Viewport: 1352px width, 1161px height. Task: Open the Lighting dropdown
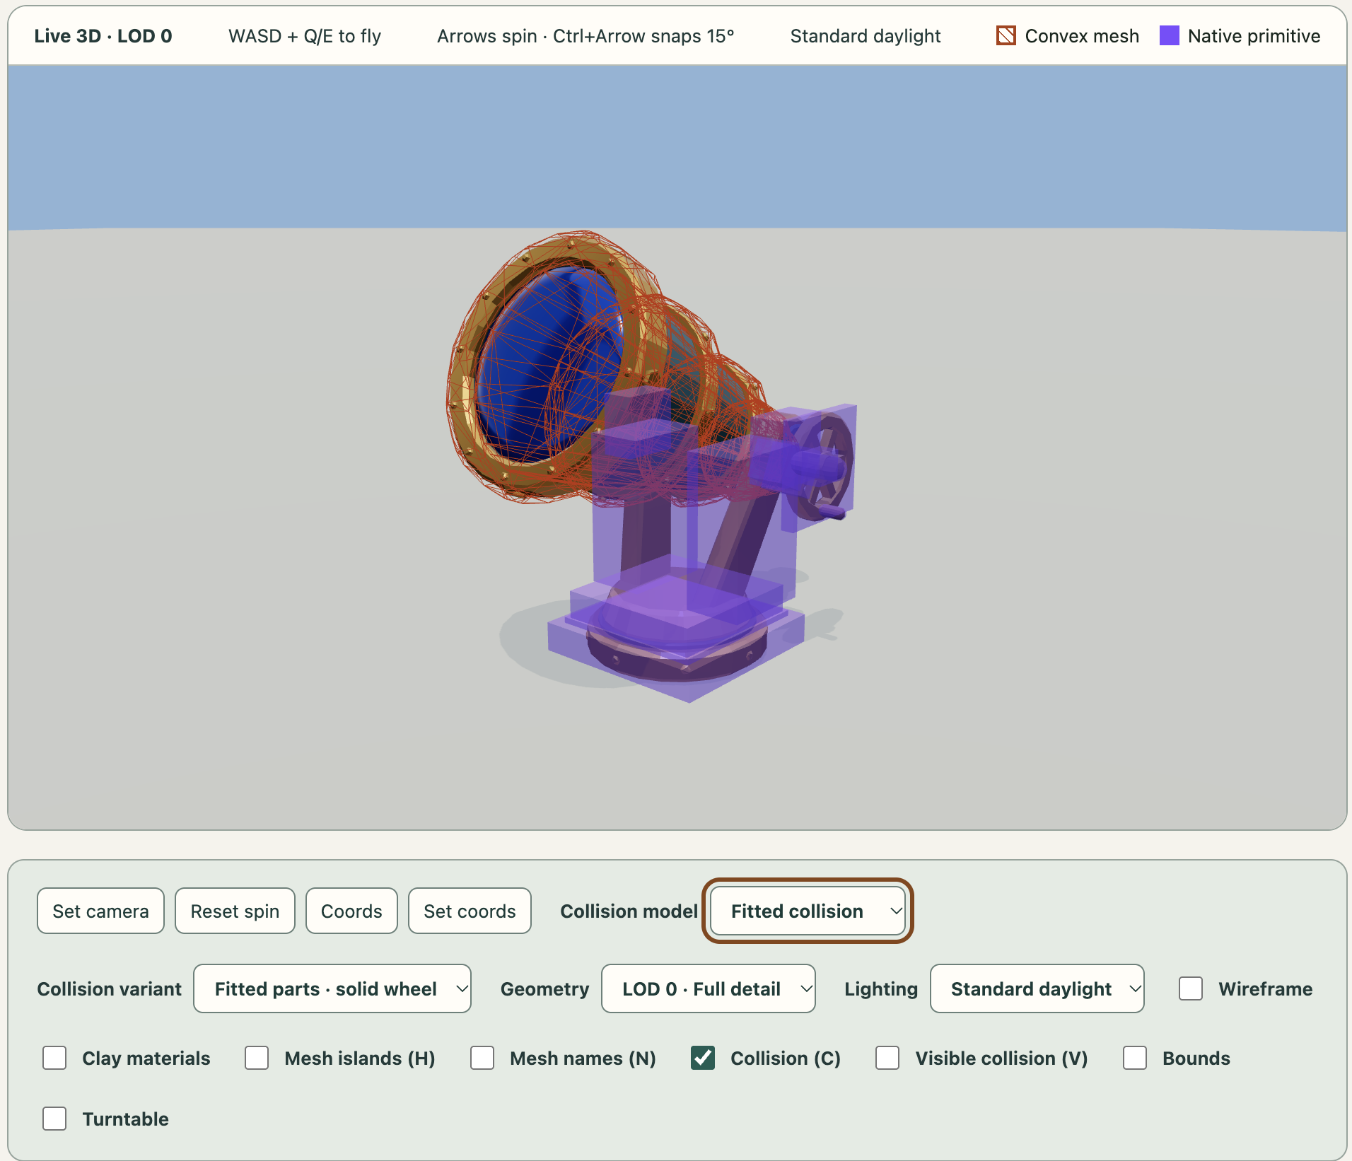[x=1037, y=988]
